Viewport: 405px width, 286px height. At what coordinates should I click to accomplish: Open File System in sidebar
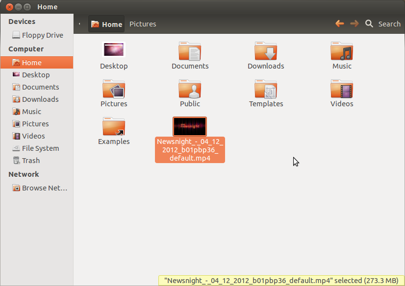click(37, 148)
